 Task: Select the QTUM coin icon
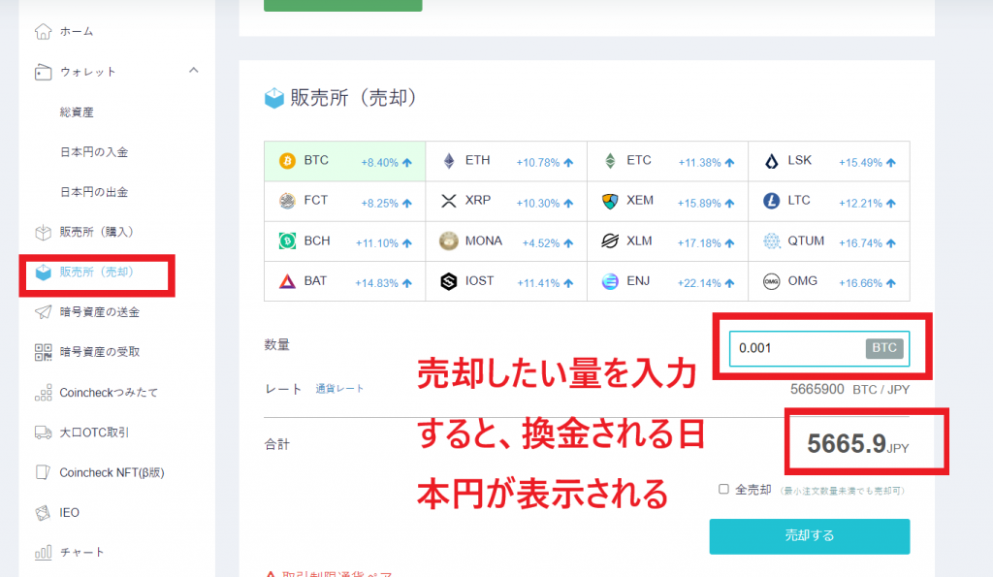click(x=771, y=240)
